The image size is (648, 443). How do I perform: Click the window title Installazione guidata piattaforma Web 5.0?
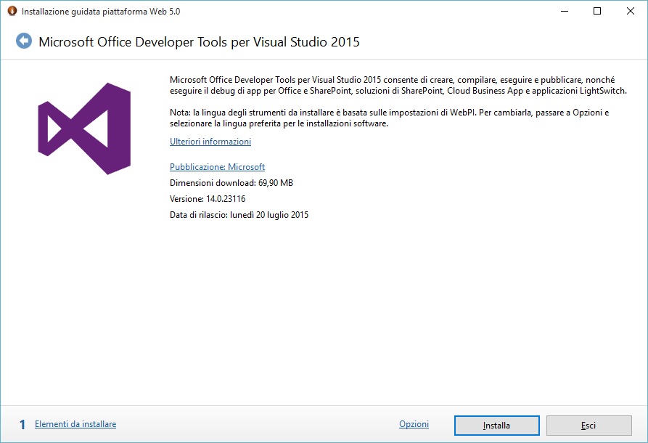click(x=101, y=12)
